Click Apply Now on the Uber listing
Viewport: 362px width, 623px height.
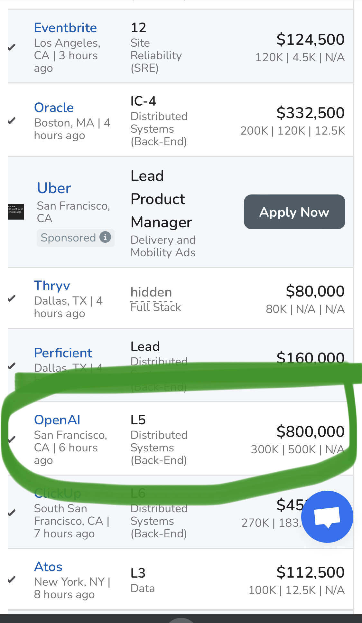point(294,212)
